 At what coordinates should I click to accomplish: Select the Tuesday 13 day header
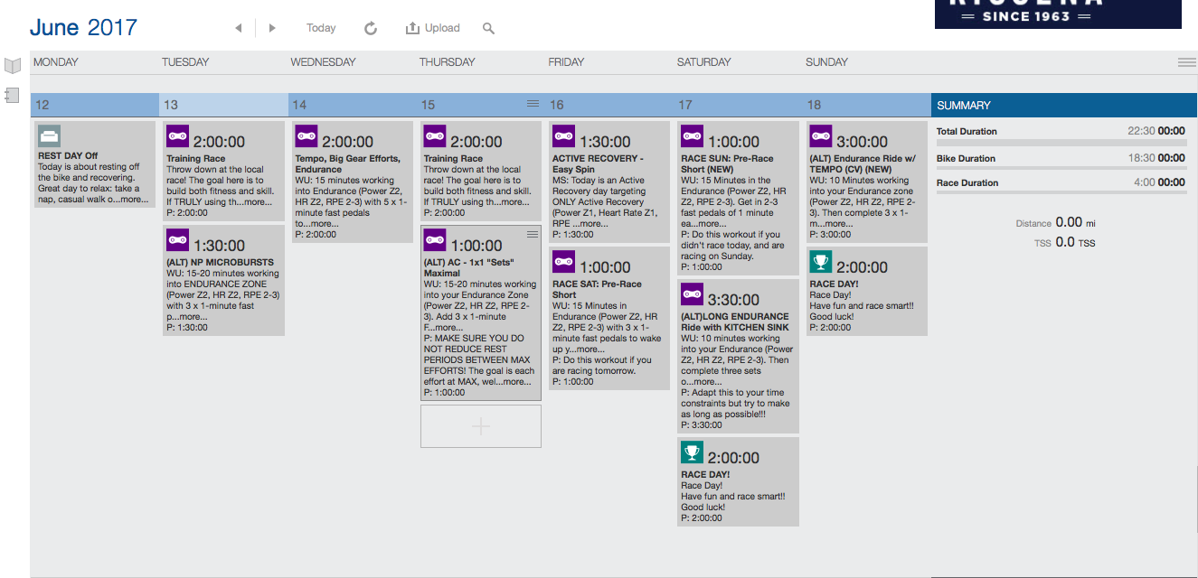coord(223,105)
